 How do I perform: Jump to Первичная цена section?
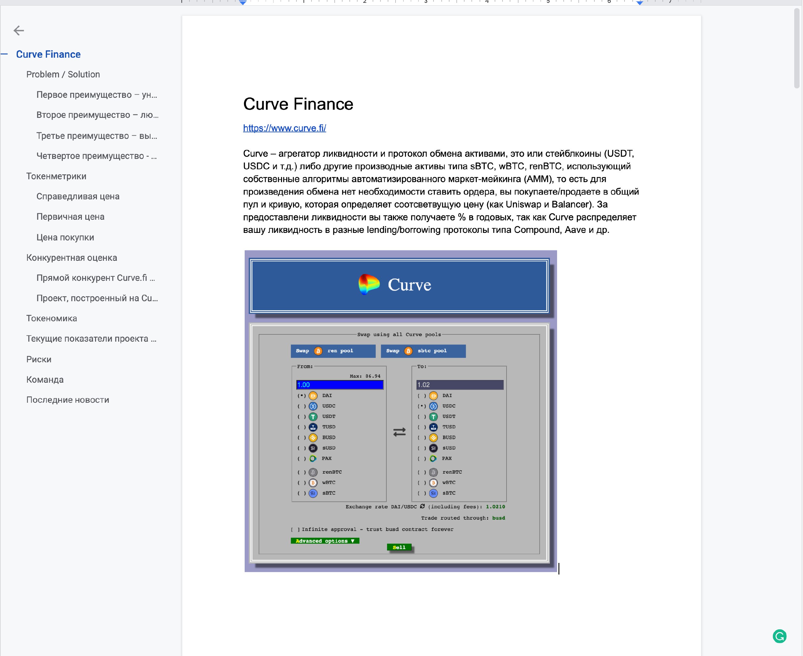point(70,217)
